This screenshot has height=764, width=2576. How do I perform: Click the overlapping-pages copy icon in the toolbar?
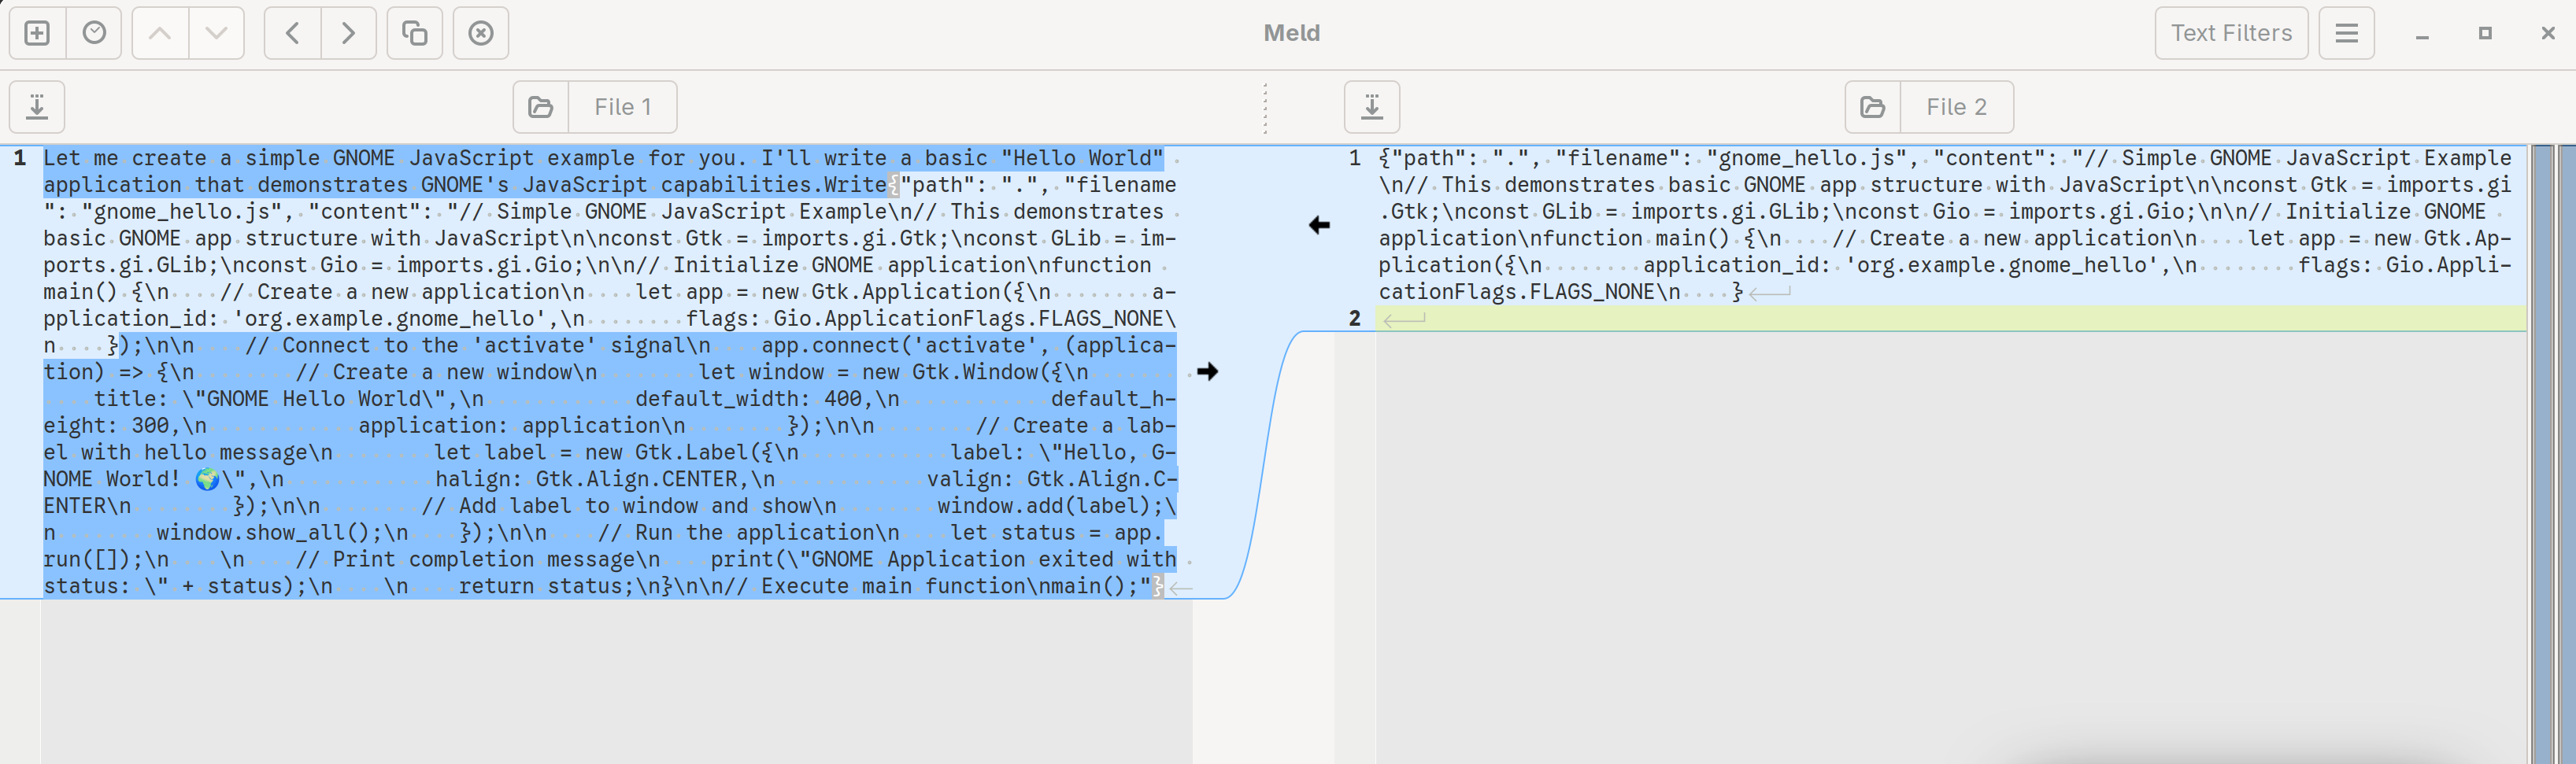click(415, 33)
